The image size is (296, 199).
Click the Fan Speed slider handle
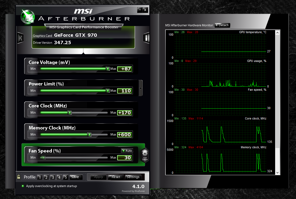pos(43,158)
